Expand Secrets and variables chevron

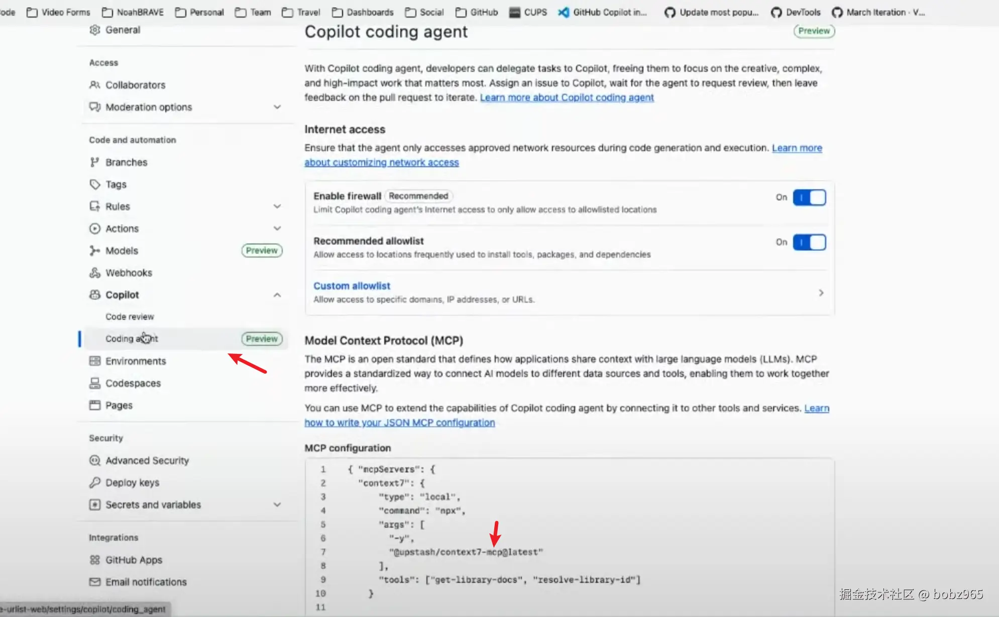(x=277, y=505)
